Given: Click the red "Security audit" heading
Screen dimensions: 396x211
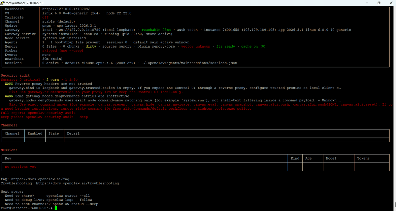Looking at the screenshot, I should pos(16,76).
